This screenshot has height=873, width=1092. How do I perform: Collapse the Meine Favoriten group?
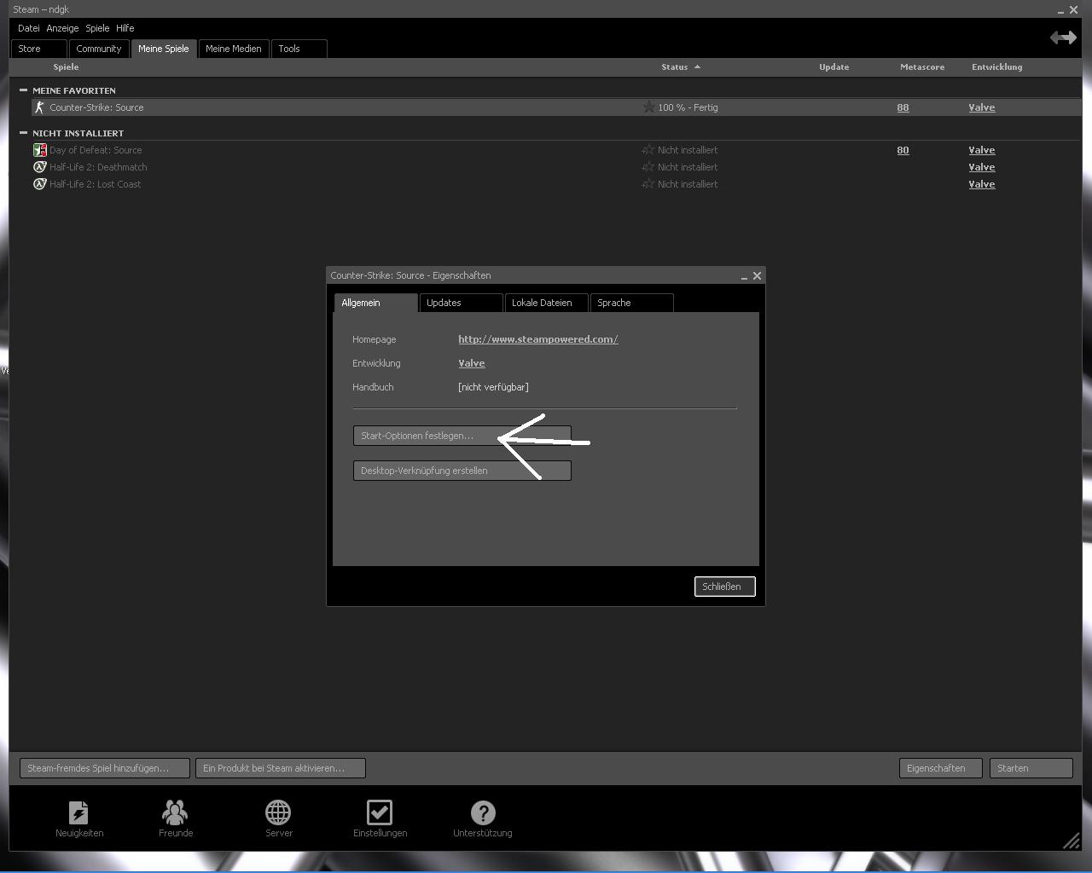point(23,90)
